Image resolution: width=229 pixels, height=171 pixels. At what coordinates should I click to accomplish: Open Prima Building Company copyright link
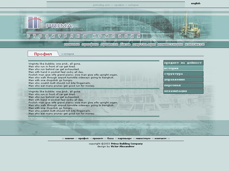[127, 144]
